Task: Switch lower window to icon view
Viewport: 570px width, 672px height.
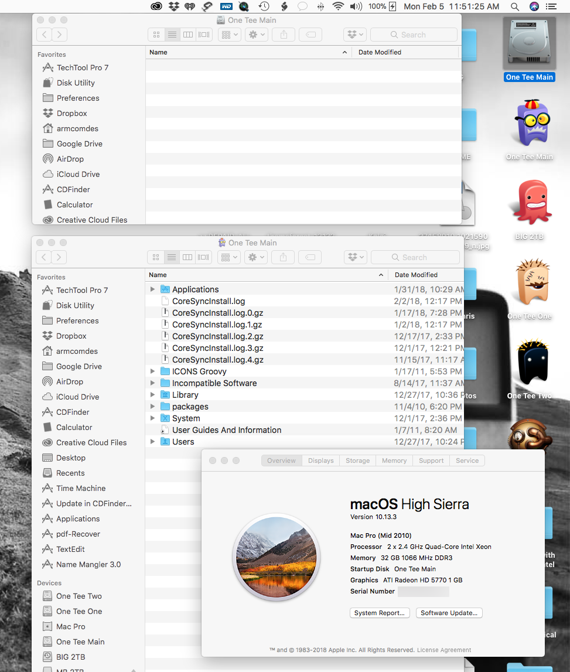Action: point(156,257)
